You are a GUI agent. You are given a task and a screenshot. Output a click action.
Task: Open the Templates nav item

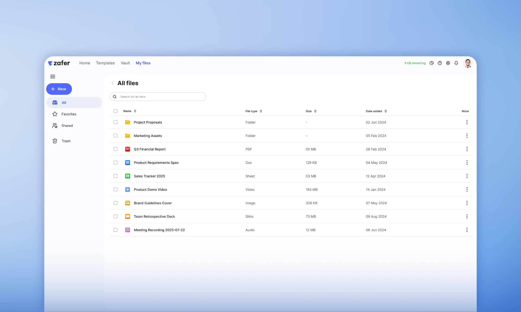(x=105, y=63)
